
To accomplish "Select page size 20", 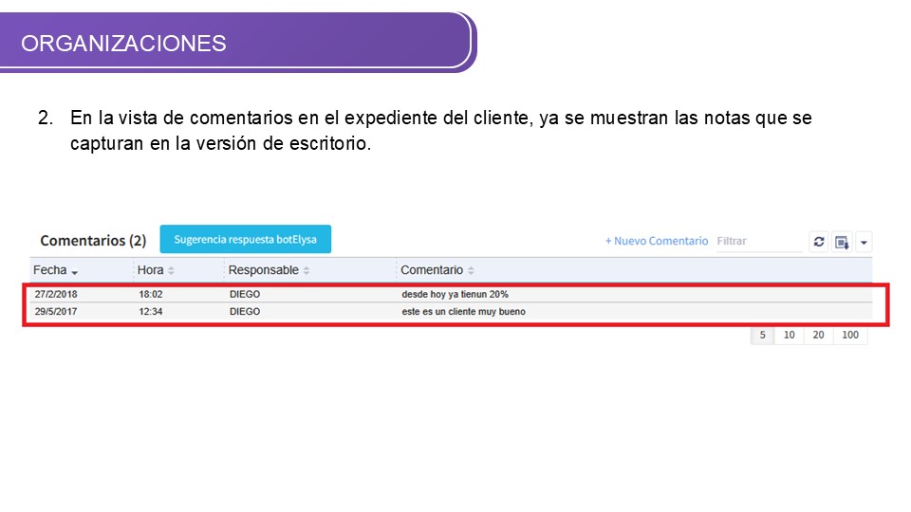I will pos(818,335).
